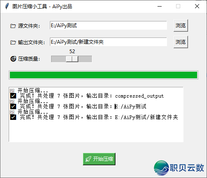Click the quality value 52
Image resolution: width=207 pixels, height=178 pixels.
(x=72, y=52)
